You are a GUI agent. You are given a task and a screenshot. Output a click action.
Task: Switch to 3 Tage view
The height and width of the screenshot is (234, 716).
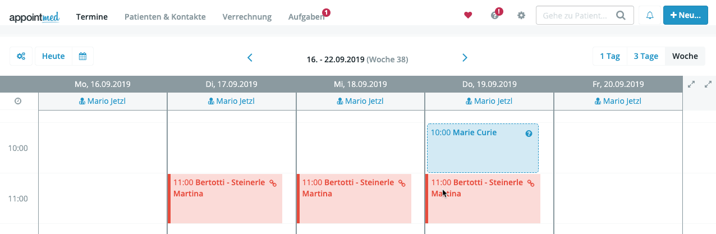point(646,56)
